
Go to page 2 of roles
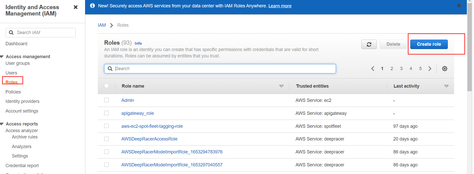(x=392, y=69)
